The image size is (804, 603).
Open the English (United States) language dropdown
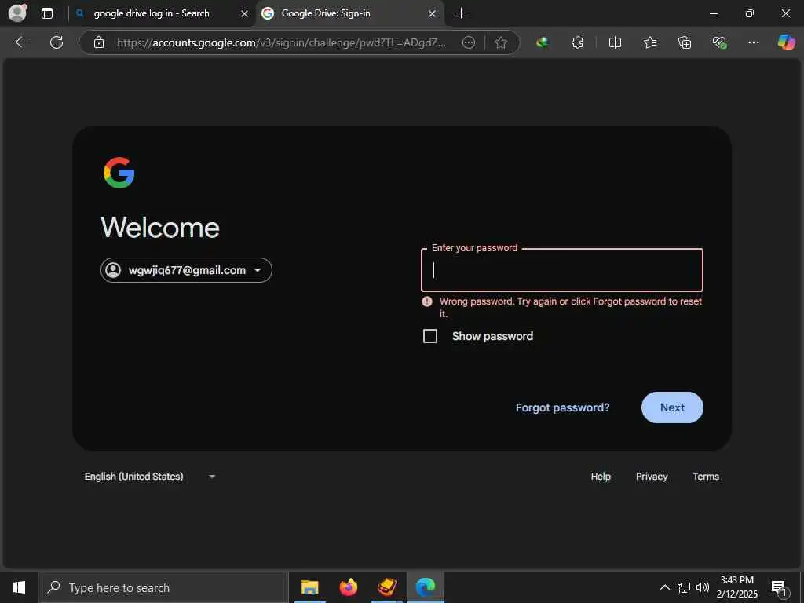click(x=150, y=477)
